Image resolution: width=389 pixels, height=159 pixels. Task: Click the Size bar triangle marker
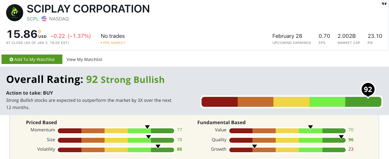point(148,137)
